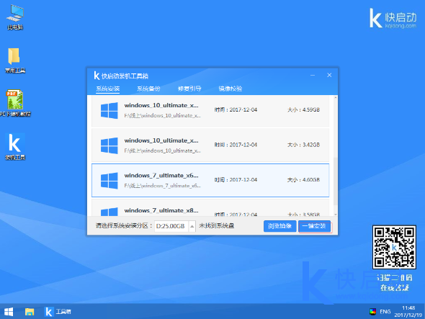Image resolution: width=425 pixels, height=319 pixels.
Task: Open the Windows Start button
Action: 9,312
